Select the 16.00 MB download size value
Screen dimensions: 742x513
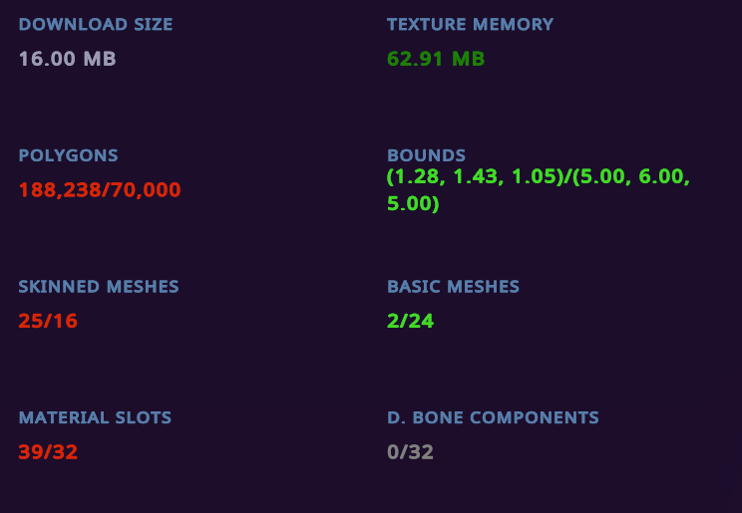pyautogui.click(x=67, y=59)
